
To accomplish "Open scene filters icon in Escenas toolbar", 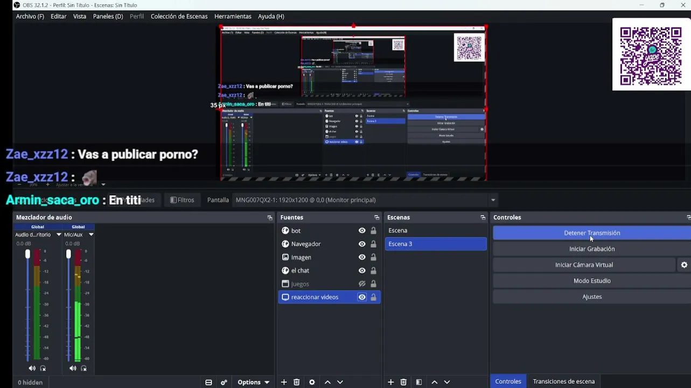I will pos(419,382).
